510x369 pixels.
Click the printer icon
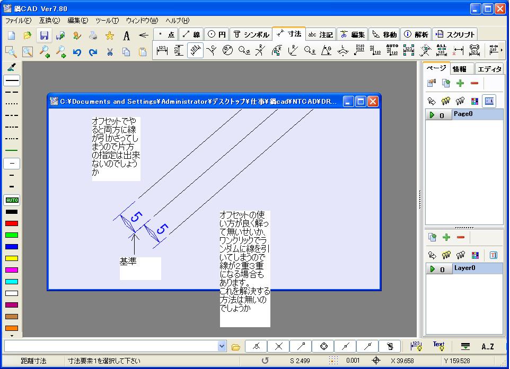pyautogui.click(x=93, y=35)
